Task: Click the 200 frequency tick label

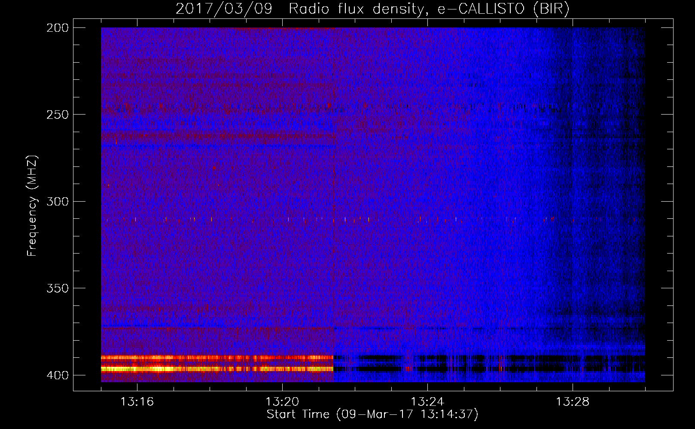Action: tap(58, 28)
